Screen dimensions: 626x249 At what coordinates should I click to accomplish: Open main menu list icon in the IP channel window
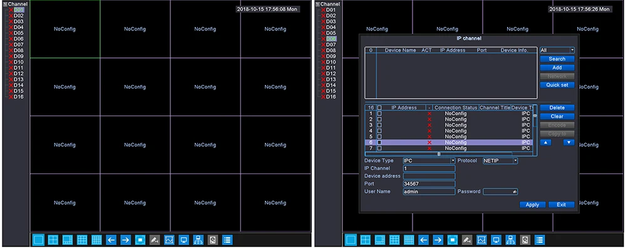click(540, 240)
